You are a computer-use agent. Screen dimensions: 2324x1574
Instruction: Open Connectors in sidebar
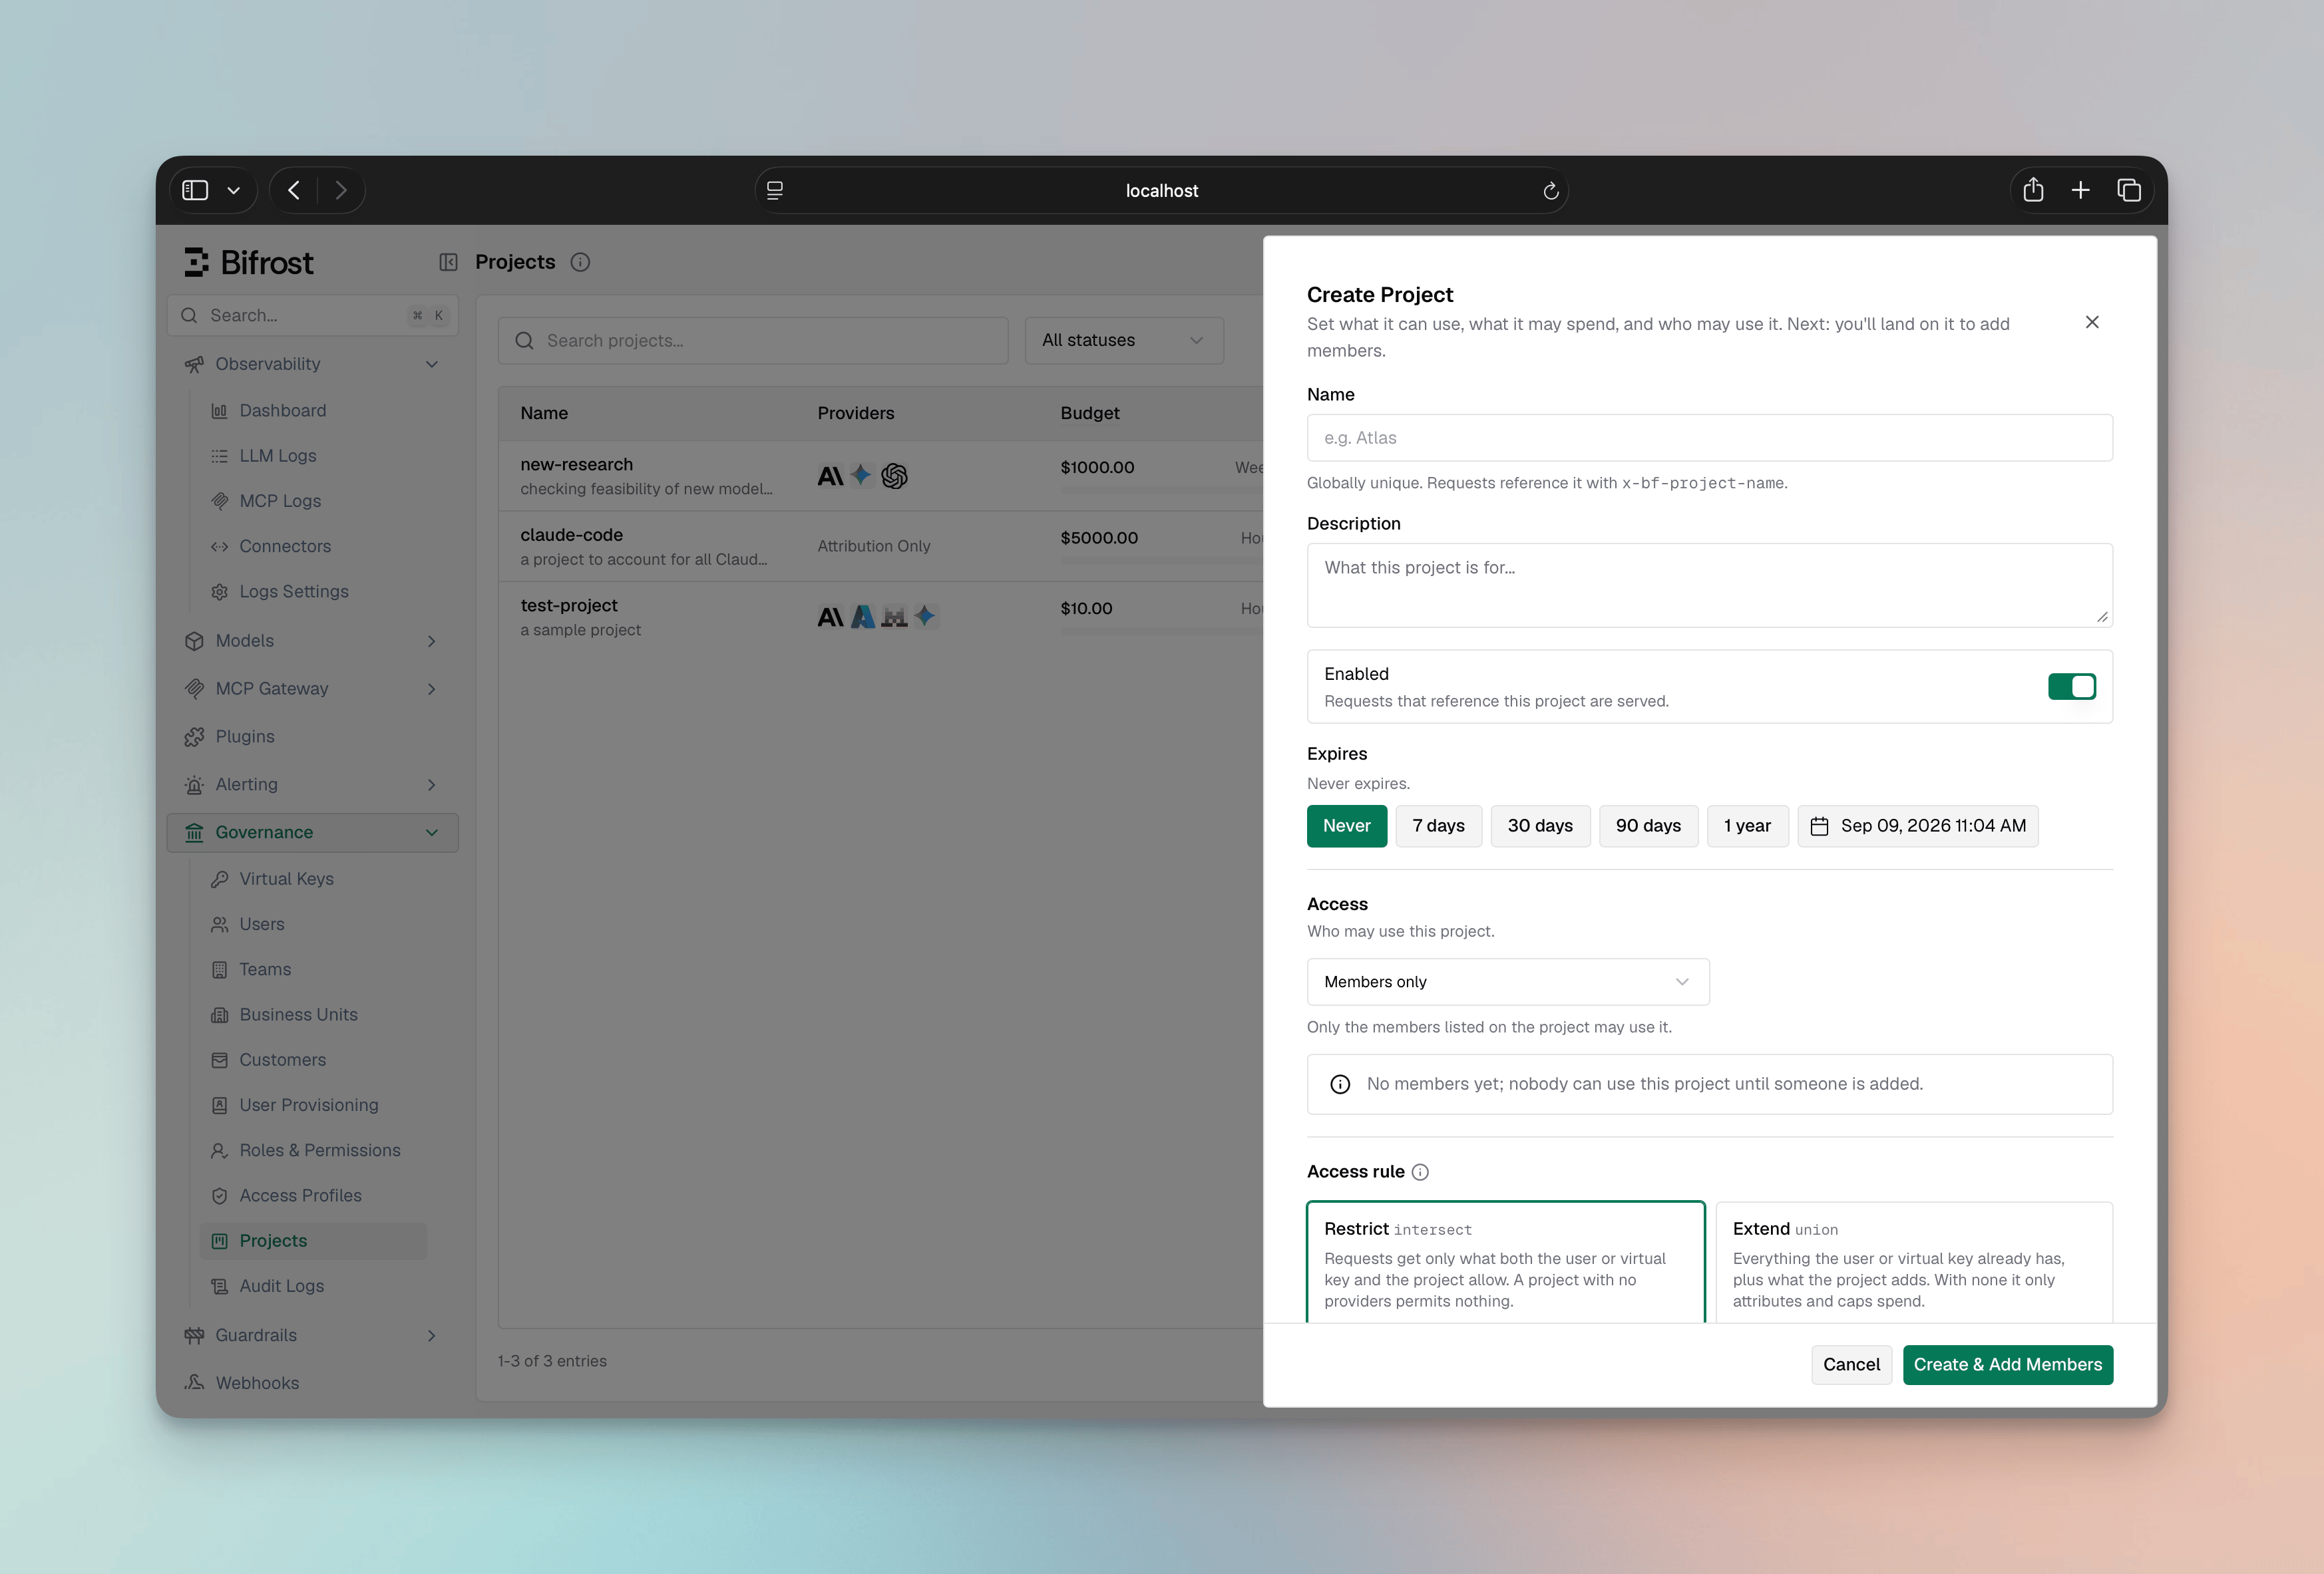point(285,546)
